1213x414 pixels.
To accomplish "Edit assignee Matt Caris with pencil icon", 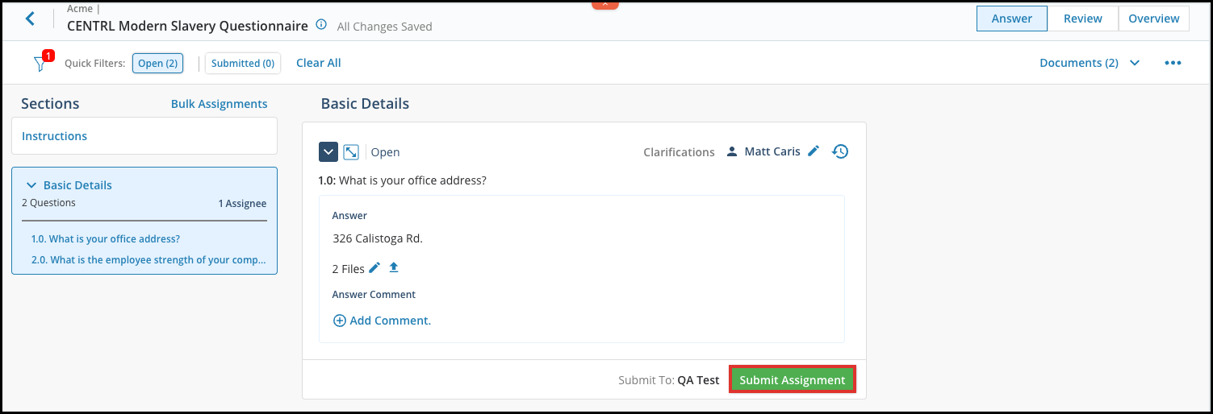I will [814, 151].
